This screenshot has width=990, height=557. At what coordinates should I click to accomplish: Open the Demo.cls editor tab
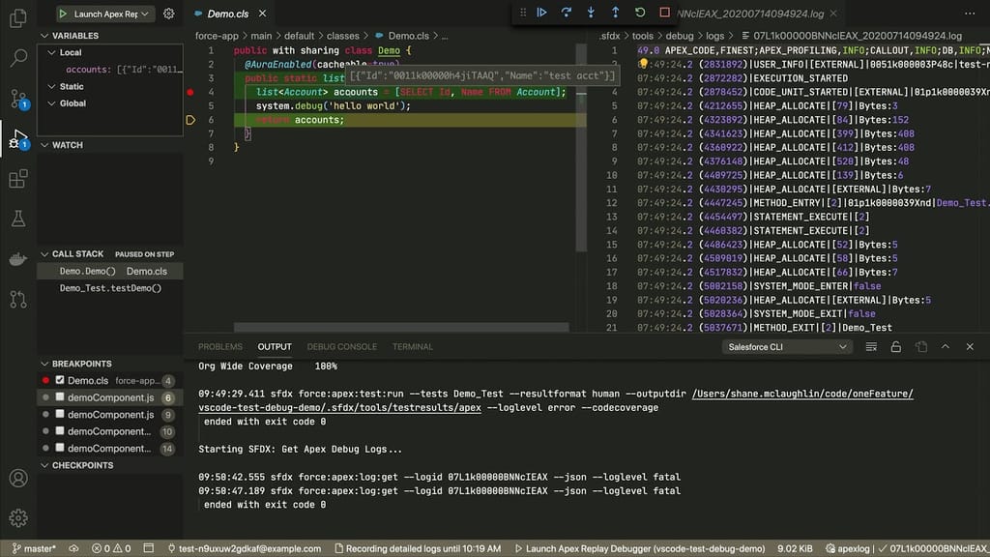230,14
